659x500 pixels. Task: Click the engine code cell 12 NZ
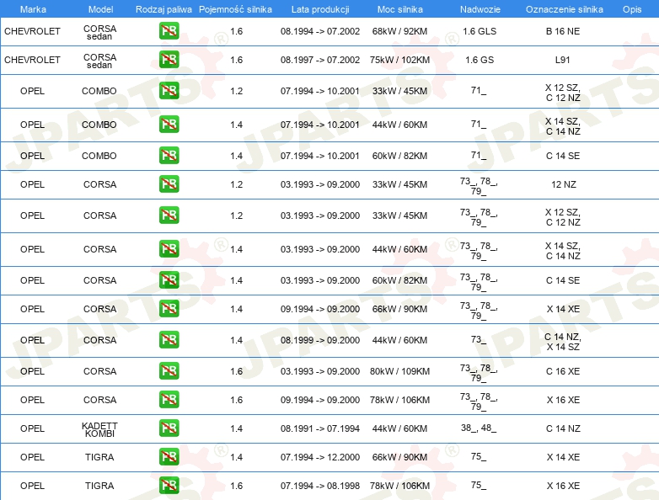(x=564, y=184)
